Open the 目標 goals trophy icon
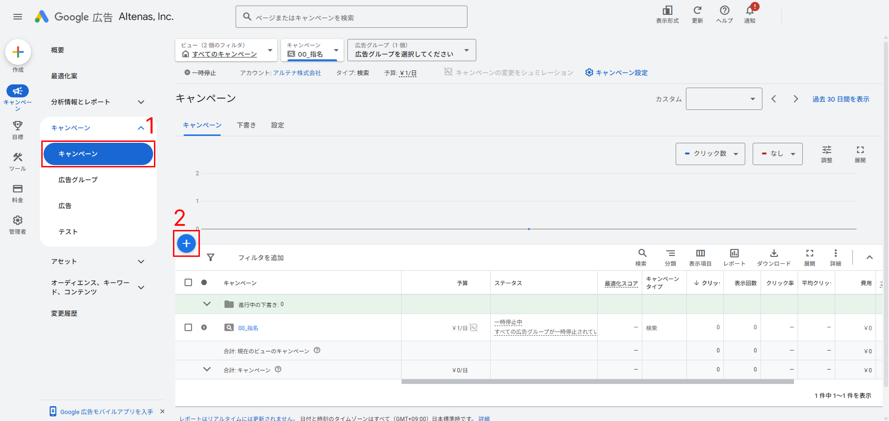This screenshot has width=889, height=421. (18, 126)
